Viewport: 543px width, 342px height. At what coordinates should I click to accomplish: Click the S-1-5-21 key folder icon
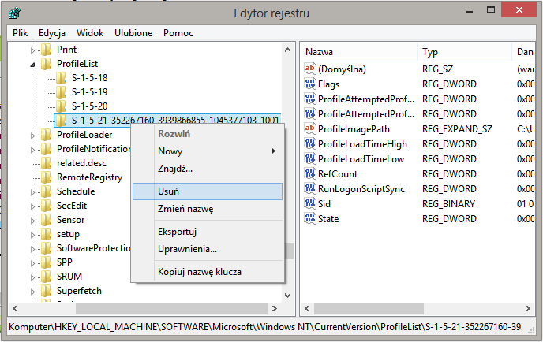tap(61, 121)
